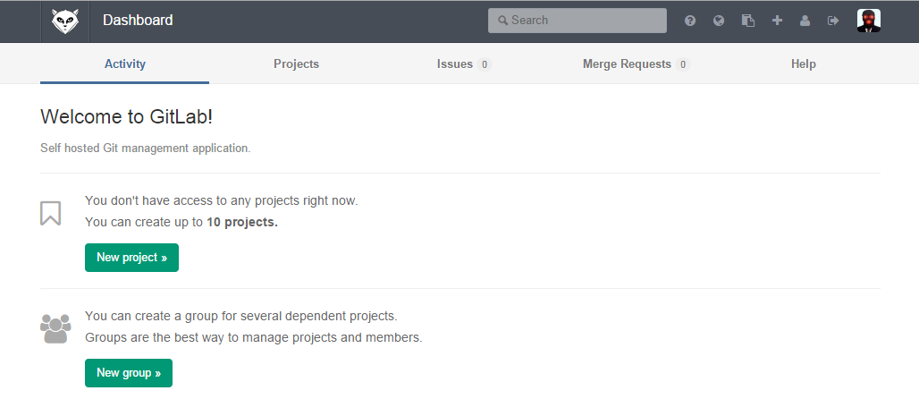Open the Help question mark icon
This screenshot has width=919, height=399.
pos(690,21)
